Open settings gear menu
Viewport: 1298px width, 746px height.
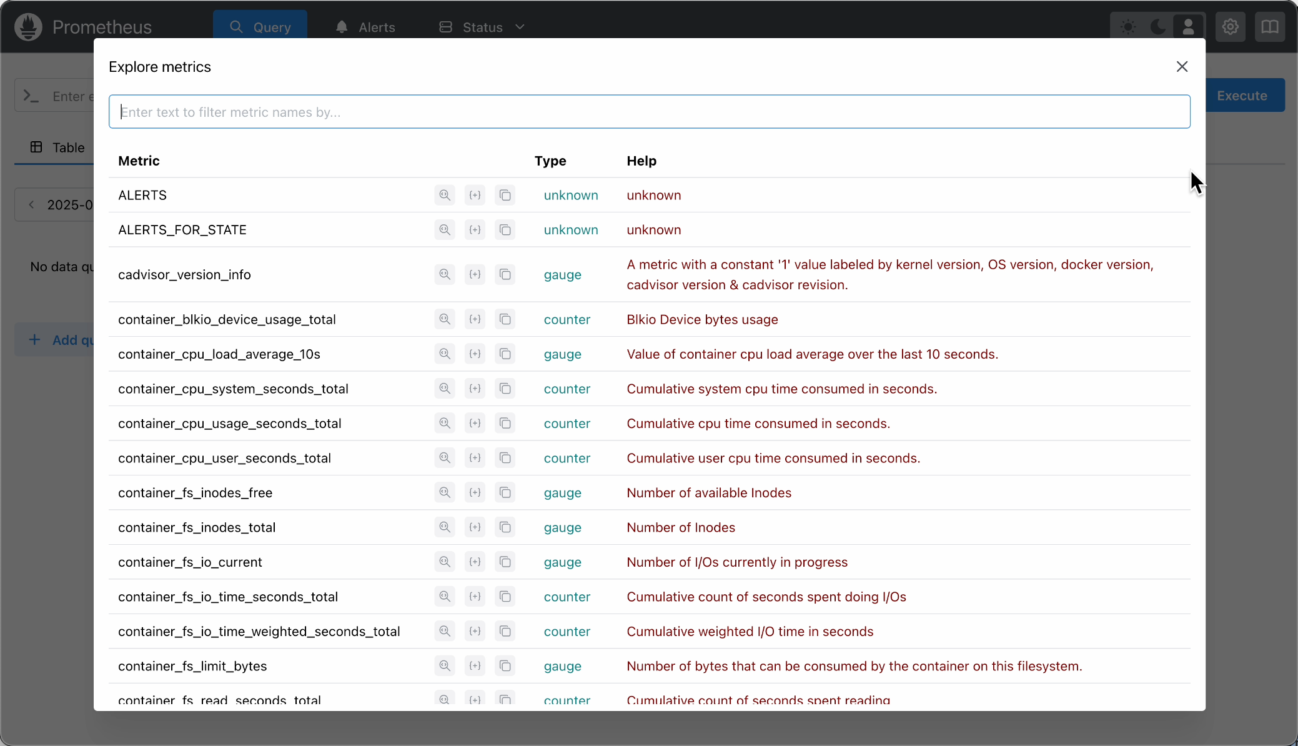click(x=1230, y=27)
